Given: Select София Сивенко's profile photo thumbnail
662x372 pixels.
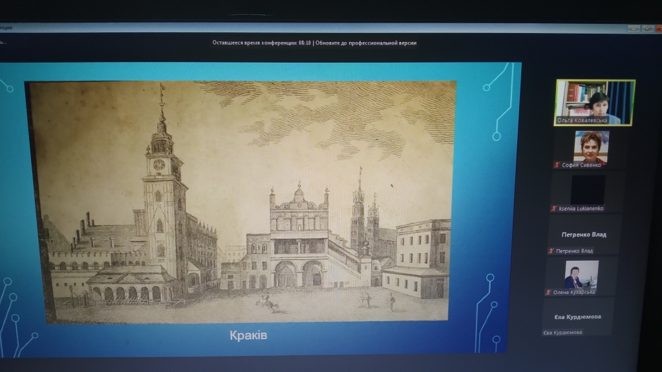Looking at the screenshot, I should pyautogui.click(x=591, y=147).
